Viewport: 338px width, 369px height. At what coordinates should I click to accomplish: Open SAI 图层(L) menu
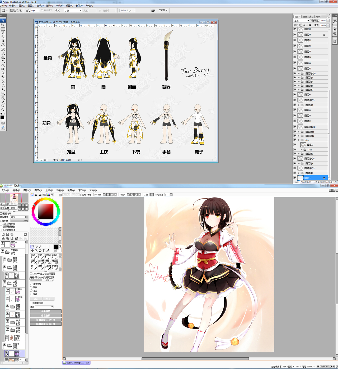(x=38, y=190)
